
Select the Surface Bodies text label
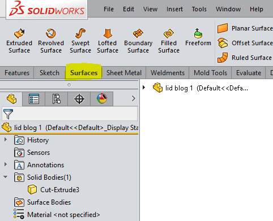[x=49, y=202]
